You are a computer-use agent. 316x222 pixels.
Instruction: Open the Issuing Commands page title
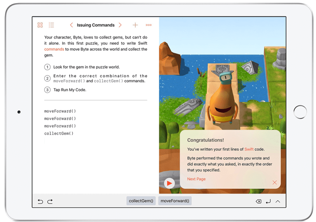coord(96,25)
